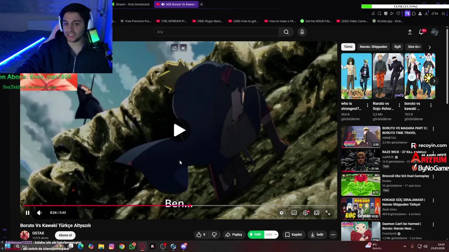Click the next video skip icon above player
The image size is (449, 252).
(183, 48)
